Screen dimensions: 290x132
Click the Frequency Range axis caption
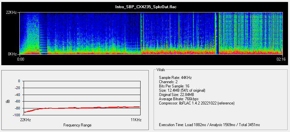pyautogui.click(x=78, y=125)
